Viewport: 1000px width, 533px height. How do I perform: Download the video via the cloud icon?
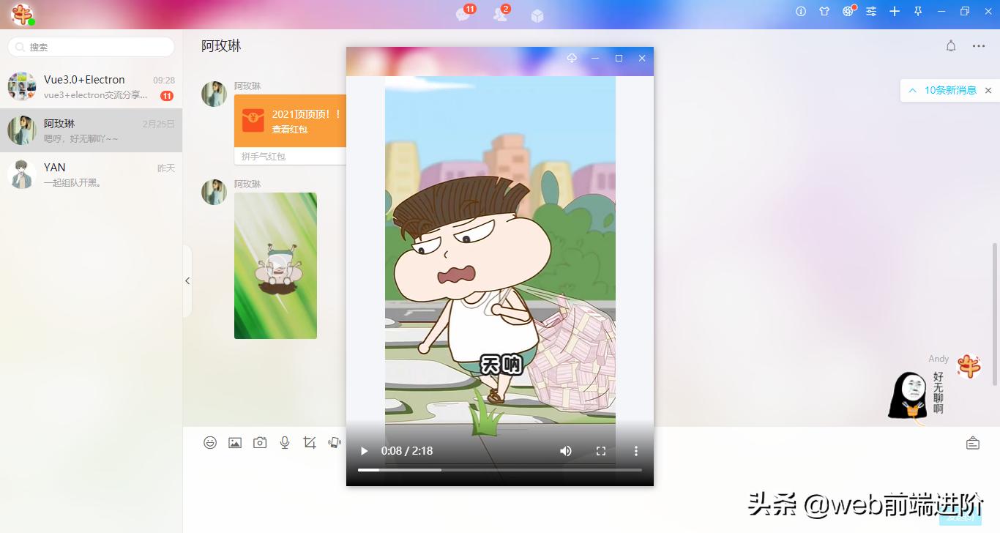[x=572, y=59]
